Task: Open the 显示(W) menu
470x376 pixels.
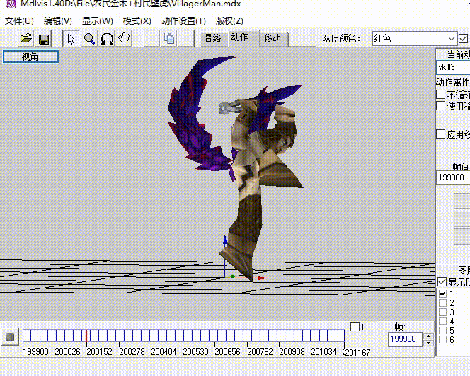Action: point(98,21)
